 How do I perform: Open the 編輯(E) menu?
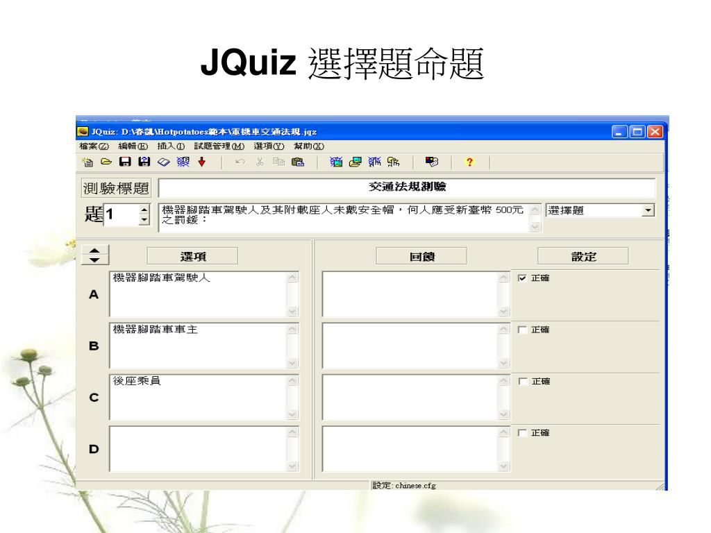(x=133, y=146)
